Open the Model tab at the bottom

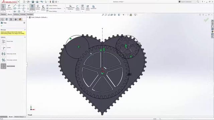click(11, 117)
